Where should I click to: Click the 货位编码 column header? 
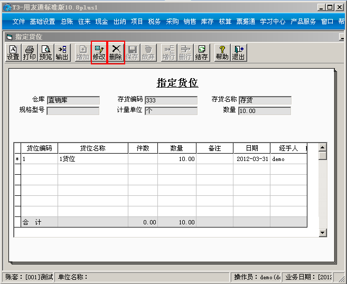tap(40, 148)
